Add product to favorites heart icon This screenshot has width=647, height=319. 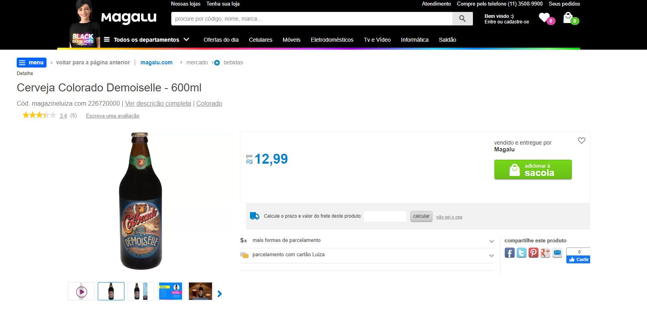pos(581,141)
